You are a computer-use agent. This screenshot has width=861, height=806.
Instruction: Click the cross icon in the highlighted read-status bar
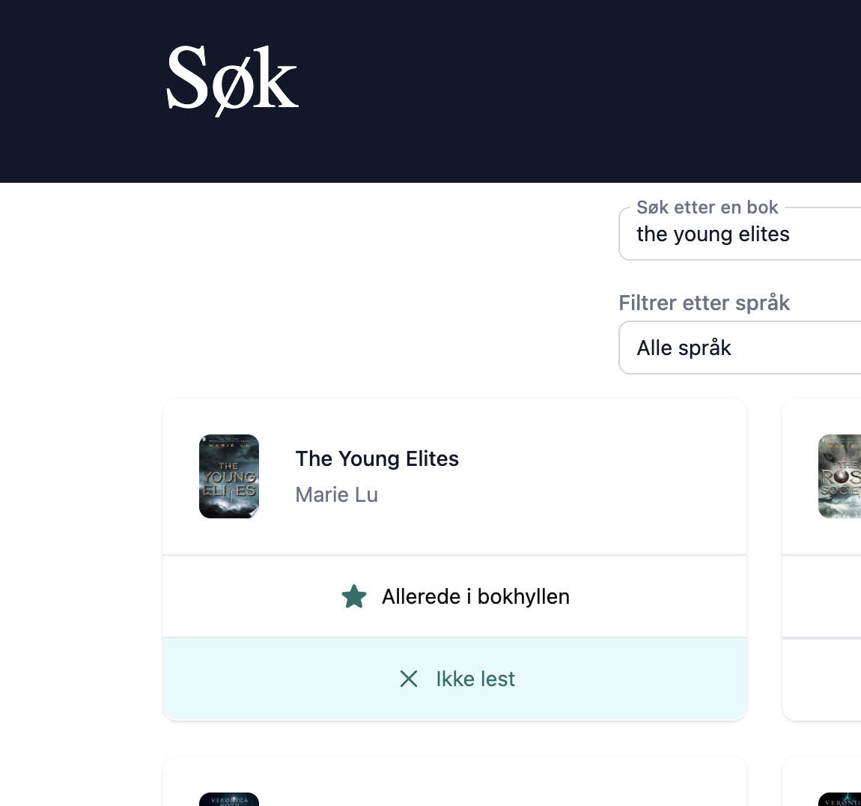click(409, 679)
